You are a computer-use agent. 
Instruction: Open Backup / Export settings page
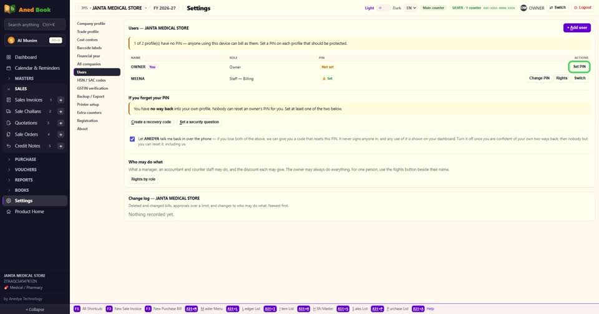(x=97, y=97)
